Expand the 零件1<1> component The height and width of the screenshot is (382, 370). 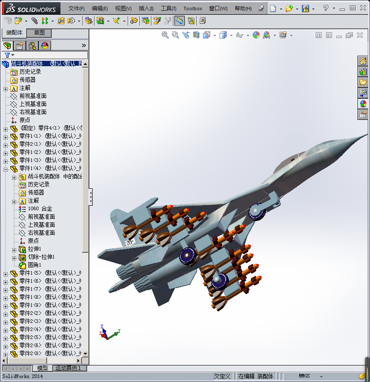click(x=5, y=137)
